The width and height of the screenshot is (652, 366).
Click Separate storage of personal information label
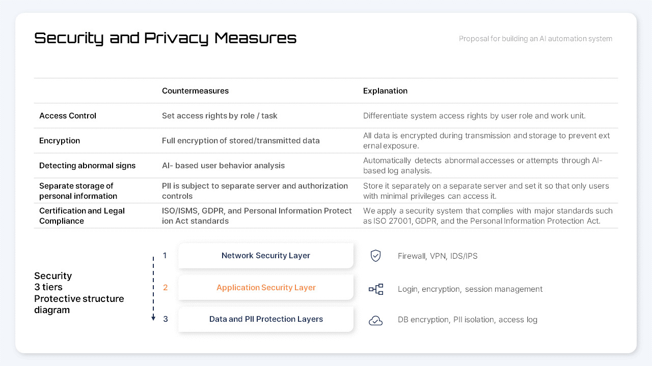[x=78, y=191]
